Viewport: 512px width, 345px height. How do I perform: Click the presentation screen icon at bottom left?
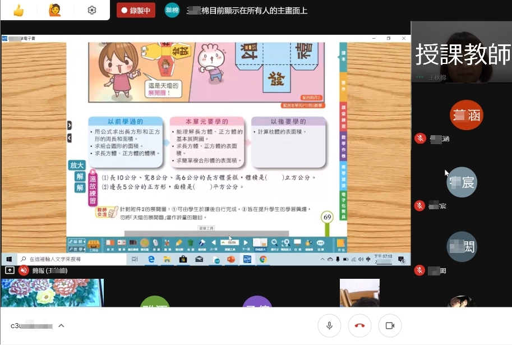[x=10, y=270]
